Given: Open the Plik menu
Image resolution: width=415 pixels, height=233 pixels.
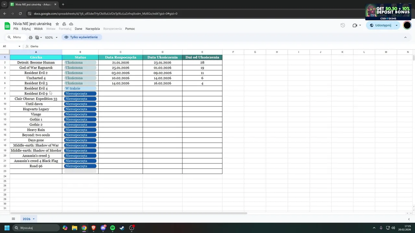Looking at the screenshot, I should coord(16,29).
